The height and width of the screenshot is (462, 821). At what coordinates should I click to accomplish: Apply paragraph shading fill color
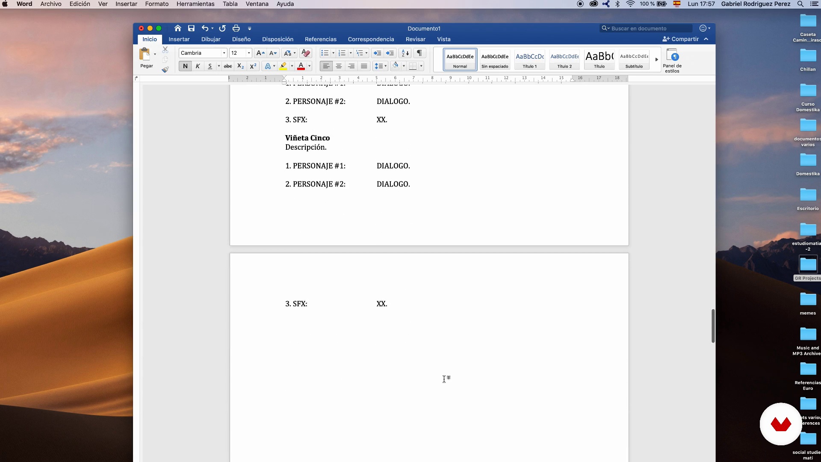pyautogui.click(x=396, y=66)
